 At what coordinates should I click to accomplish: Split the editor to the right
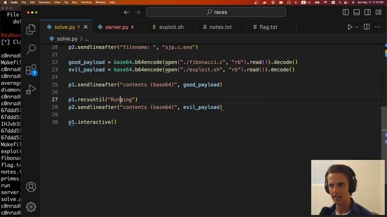click(367, 27)
